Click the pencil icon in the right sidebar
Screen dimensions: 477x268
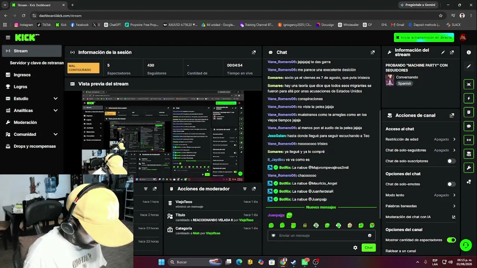click(469, 66)
